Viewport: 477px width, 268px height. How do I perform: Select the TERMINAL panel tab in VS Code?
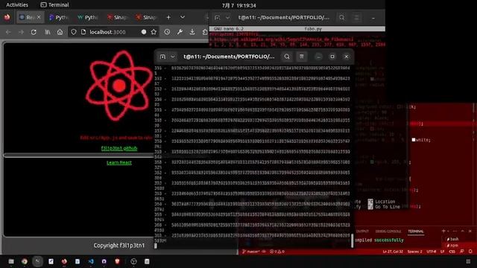[416, 232]
